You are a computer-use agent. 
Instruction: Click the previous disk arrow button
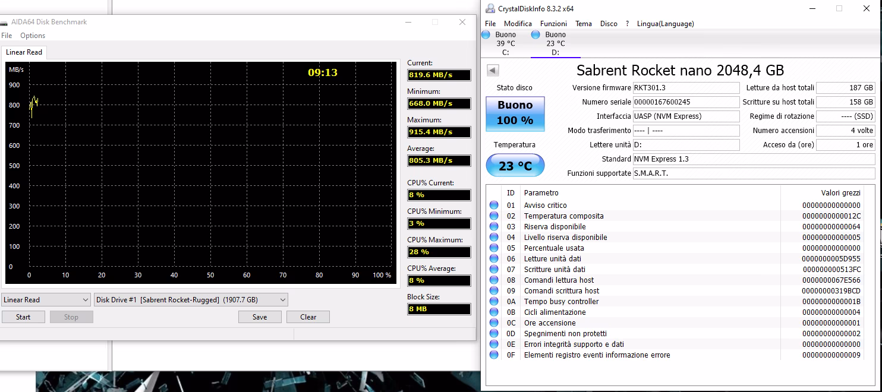pos(493,70)
